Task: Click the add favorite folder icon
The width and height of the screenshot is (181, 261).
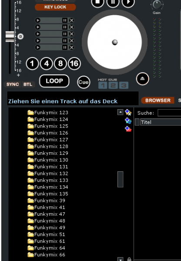Action: coord(128,112)
